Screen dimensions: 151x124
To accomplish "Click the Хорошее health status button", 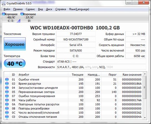I will click(15, 44).
